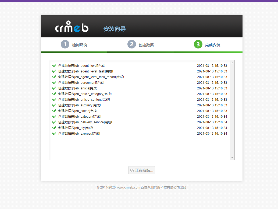Click step 1 number circle
This screenshot has height=209, width=278.
click(65, 44)
